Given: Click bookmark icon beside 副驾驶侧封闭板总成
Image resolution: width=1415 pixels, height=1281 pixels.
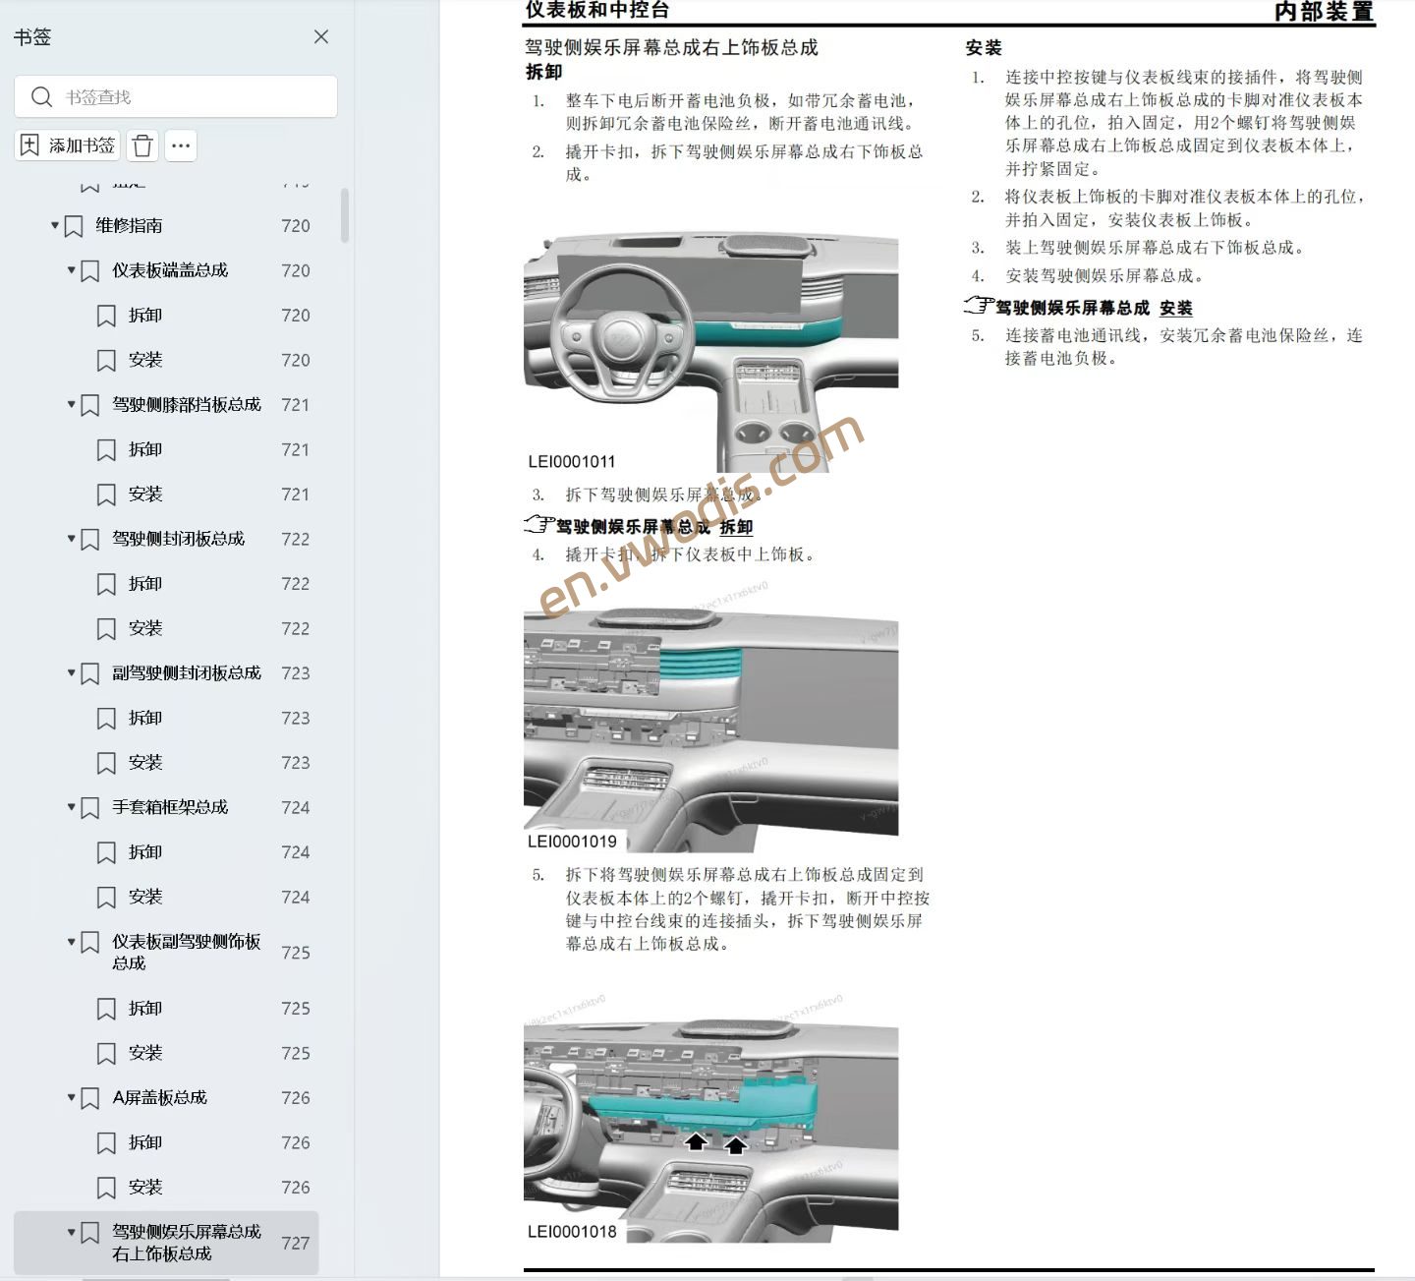Looking at the screenshot, I should [89, 673].
